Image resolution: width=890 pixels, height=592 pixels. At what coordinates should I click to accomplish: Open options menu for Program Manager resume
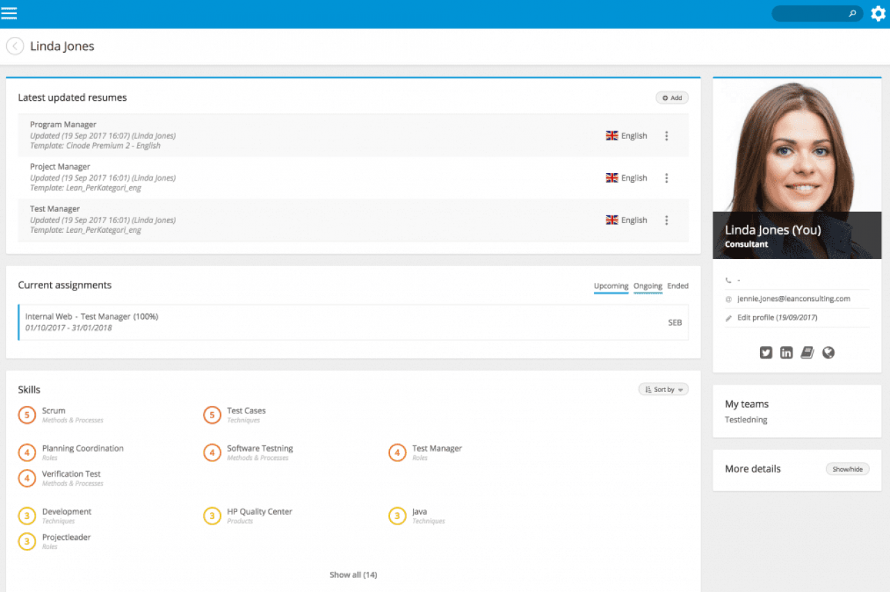pos(666,136)
